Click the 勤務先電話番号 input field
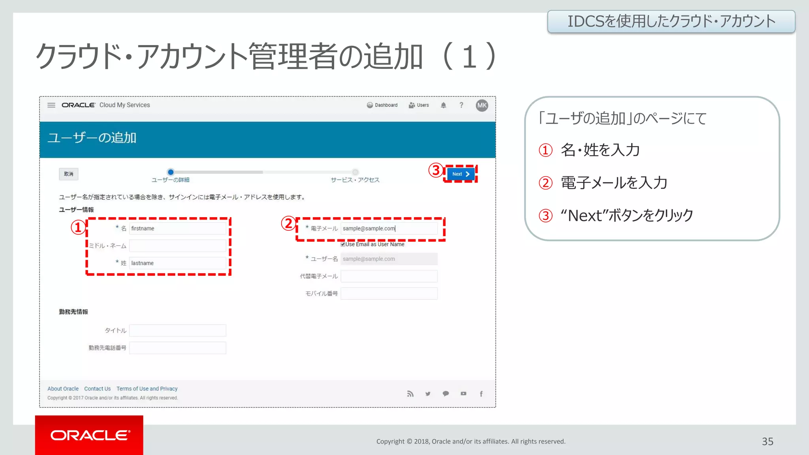 pyautogui.click(x=178, y=348)
